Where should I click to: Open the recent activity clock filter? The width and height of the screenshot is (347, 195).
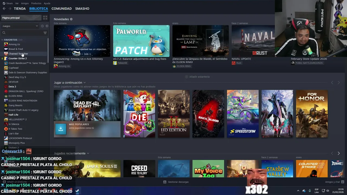[42, 26]
